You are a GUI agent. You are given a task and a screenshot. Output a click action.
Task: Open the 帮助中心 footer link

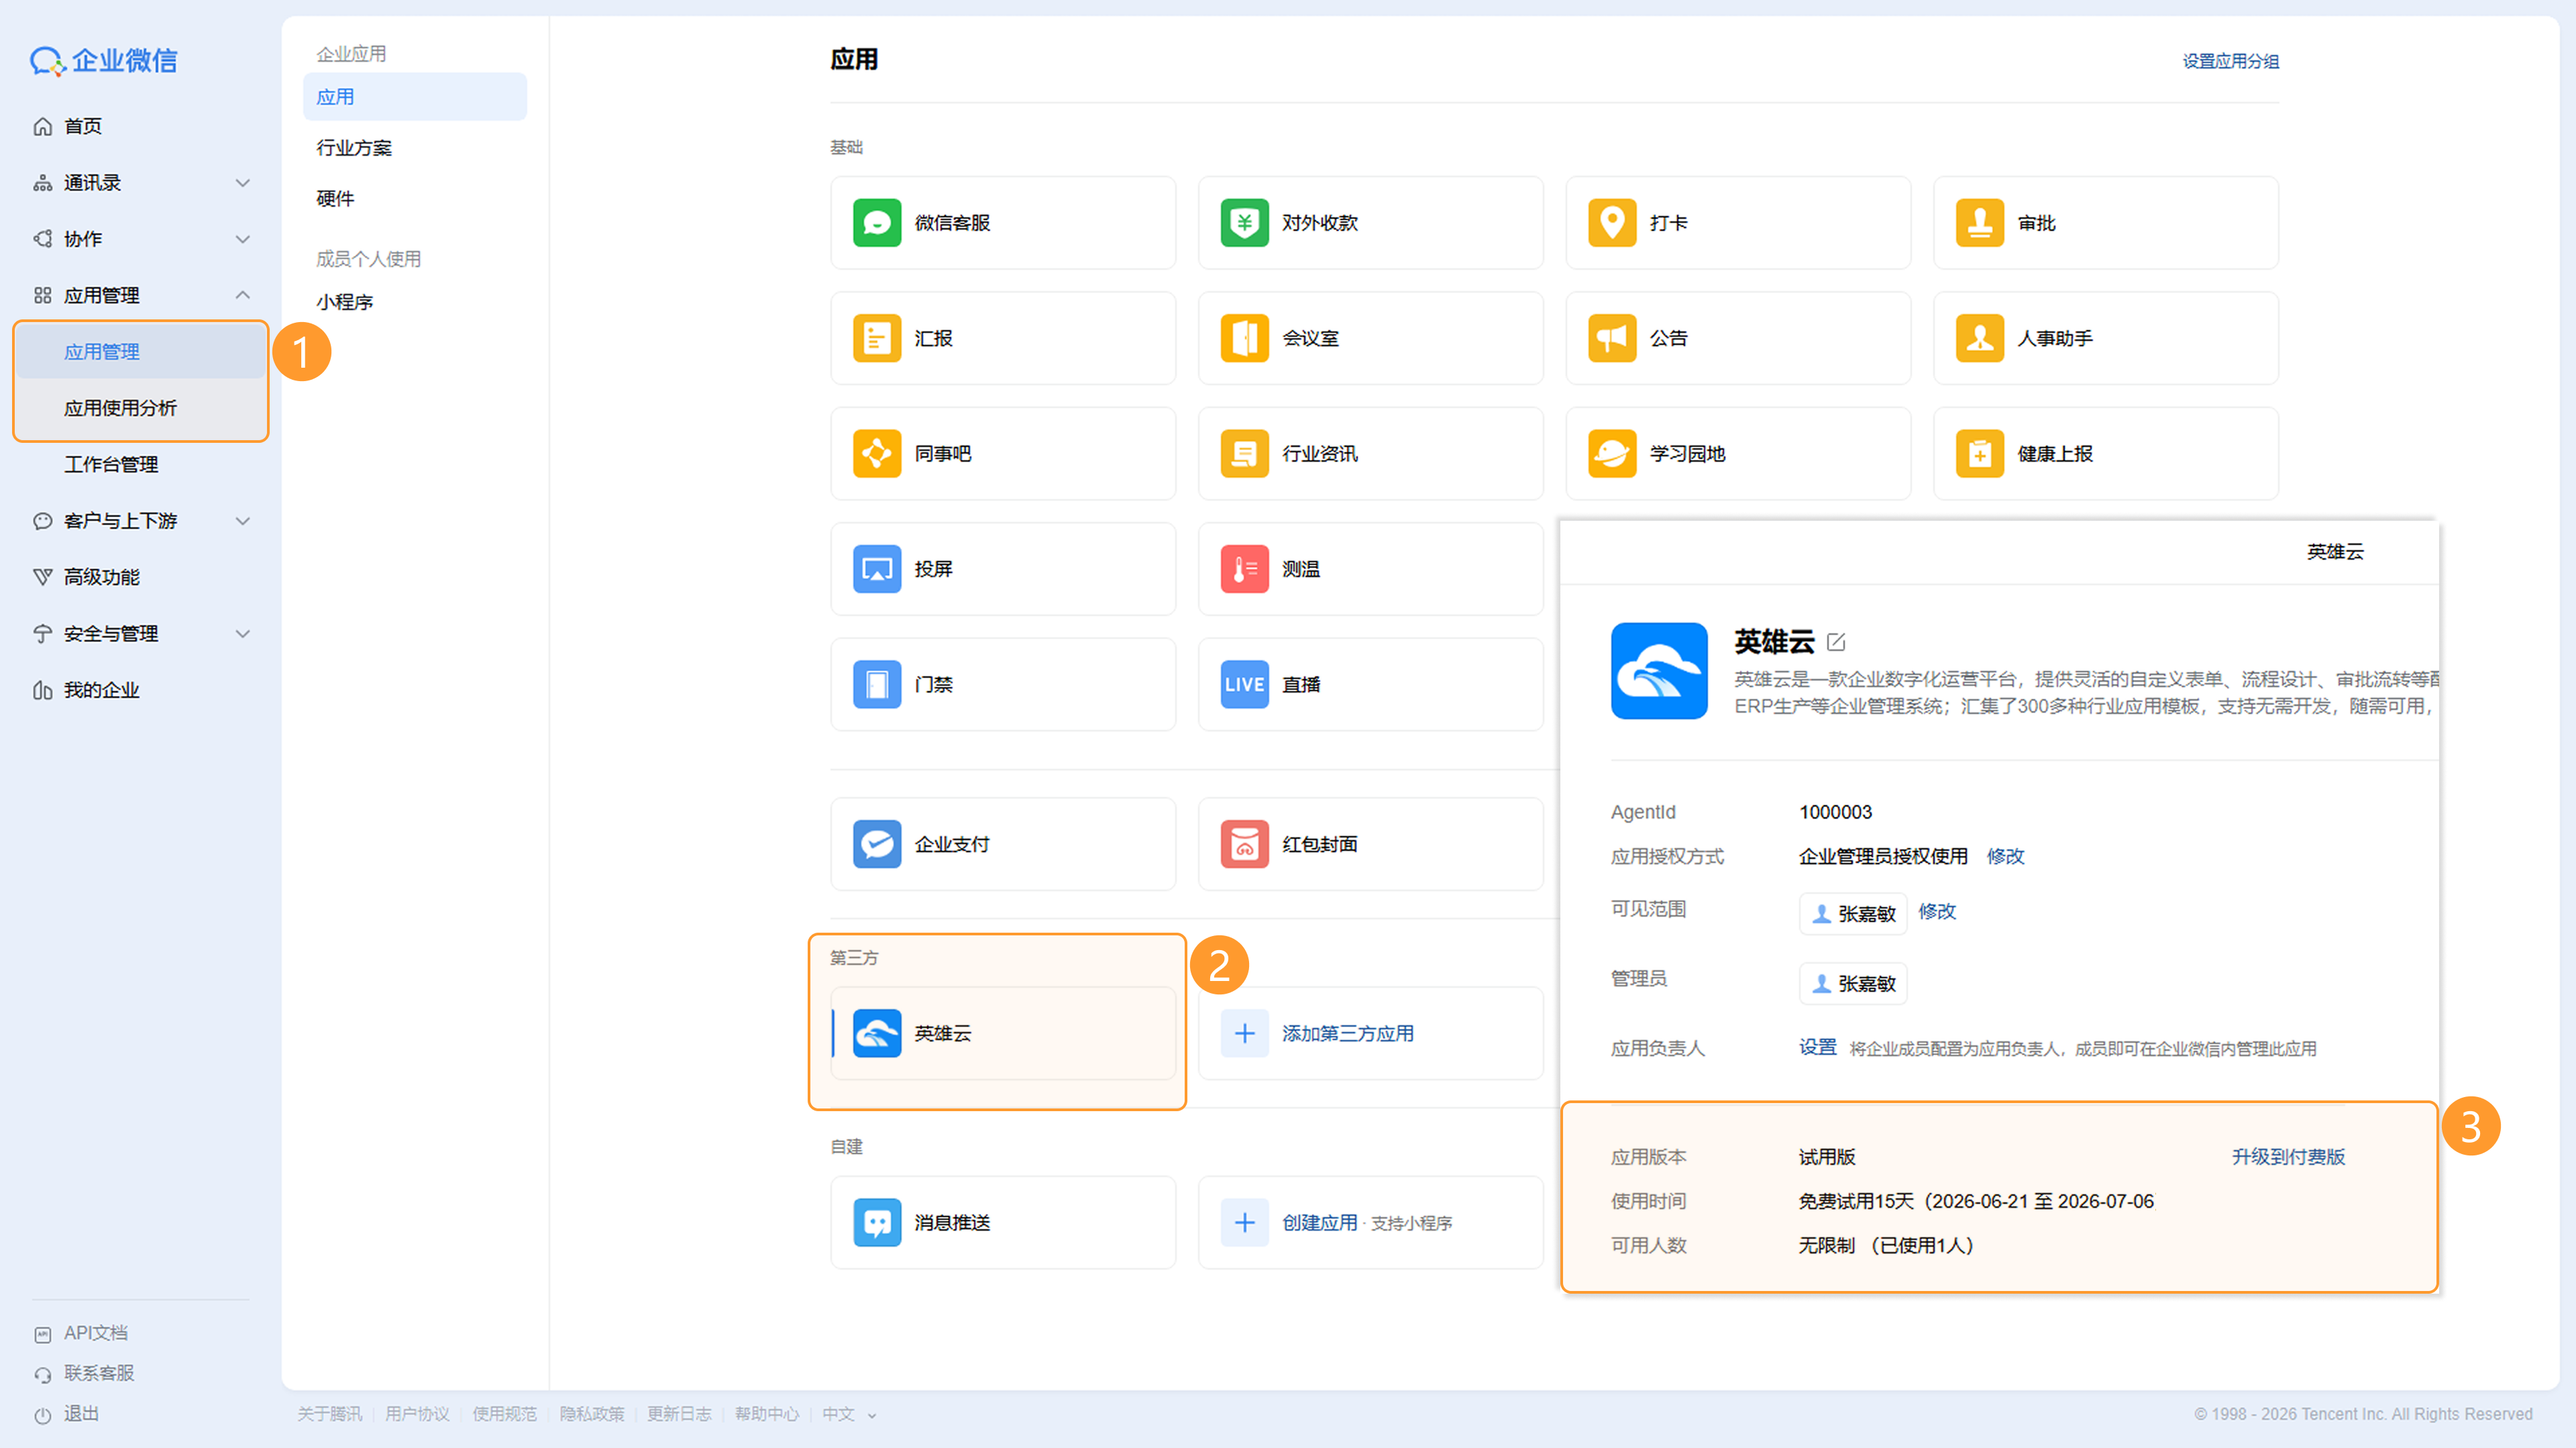[766, 1414]
